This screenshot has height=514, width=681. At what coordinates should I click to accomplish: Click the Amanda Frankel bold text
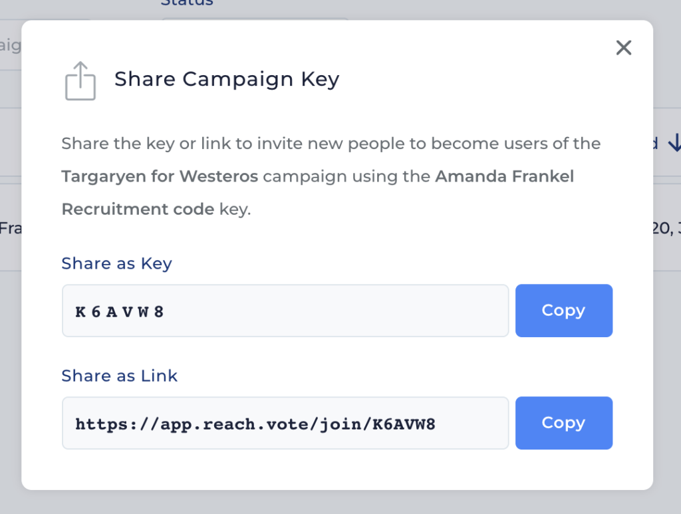505,176
